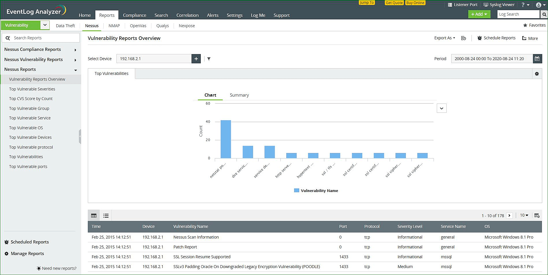
Task: Toggle the Vulnerability Name legend series
Action: coord(316,191)
